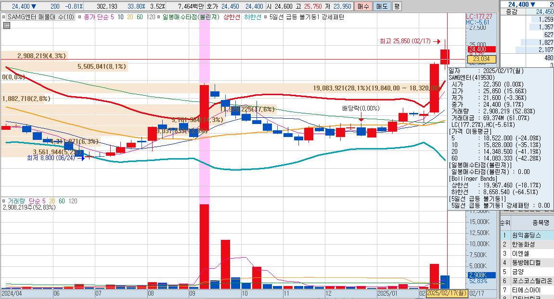554x299 pixels.
Task: Click the 배당락(0.00%) ex-dividend marker
Action: [361, 108]
